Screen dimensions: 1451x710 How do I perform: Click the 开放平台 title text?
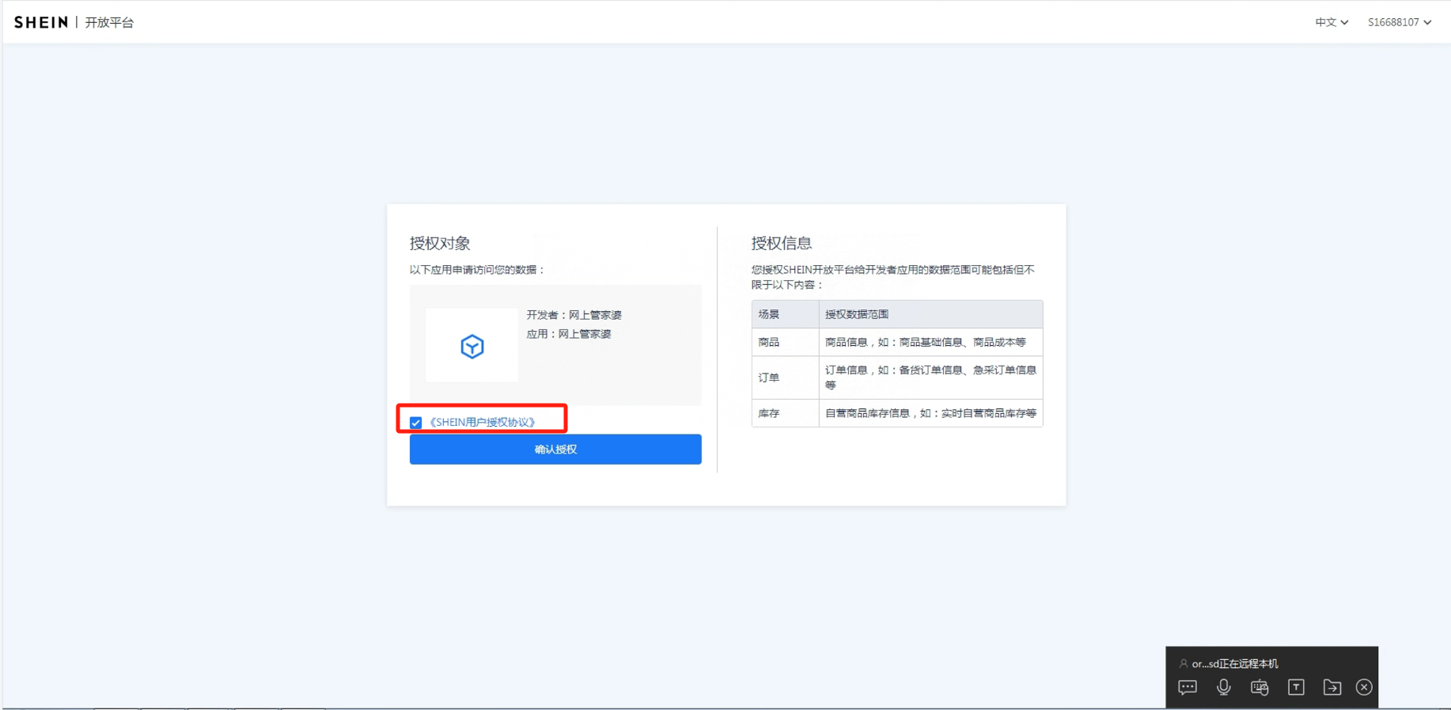[109, 22]
